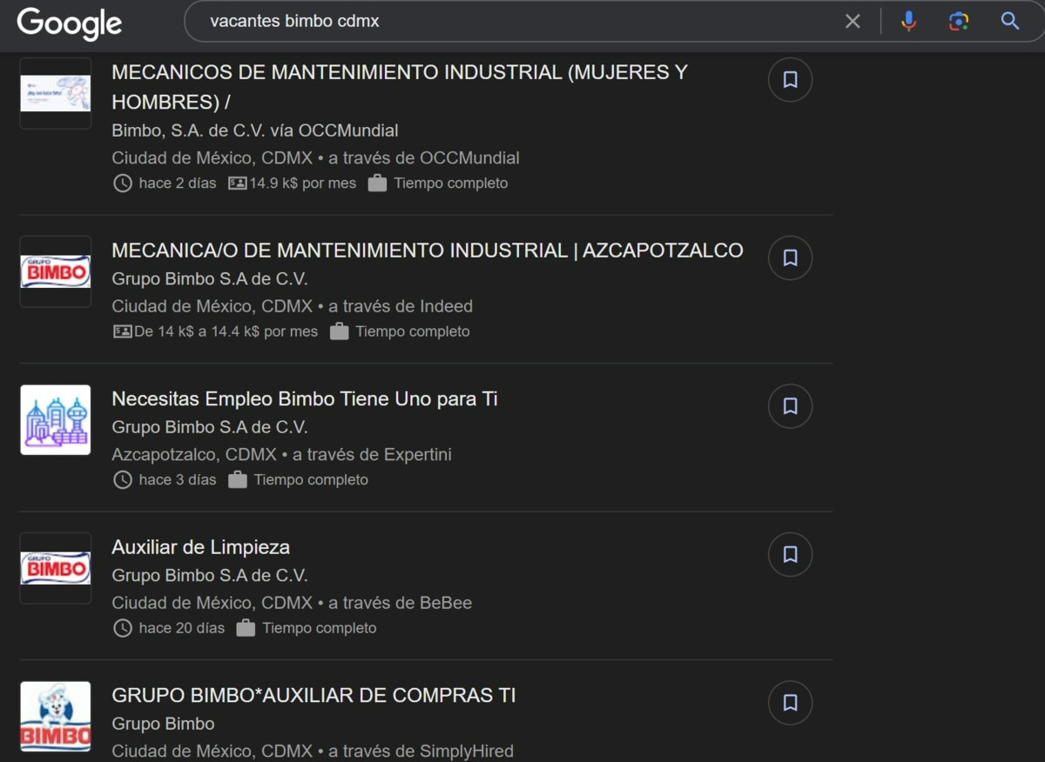
Task: Click the magnifying glass search icon
Action: click(x=1010, y=21)
